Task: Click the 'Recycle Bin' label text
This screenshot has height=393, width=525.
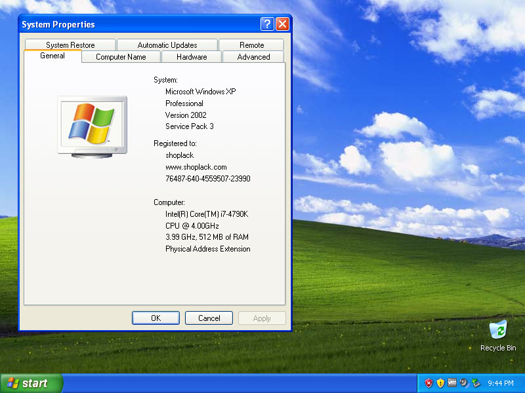Action: [x=498, y=348]
